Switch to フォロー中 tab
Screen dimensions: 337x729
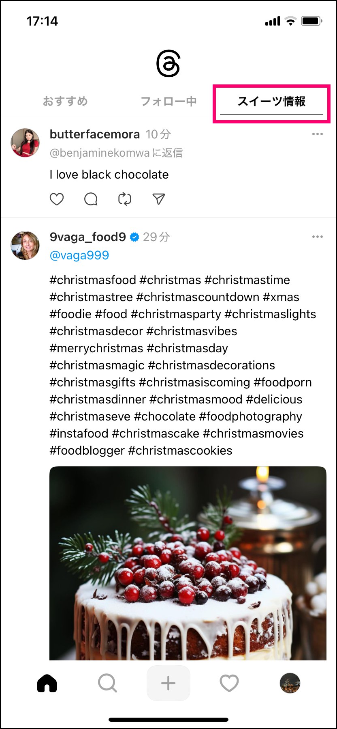(x=168, y=101)
